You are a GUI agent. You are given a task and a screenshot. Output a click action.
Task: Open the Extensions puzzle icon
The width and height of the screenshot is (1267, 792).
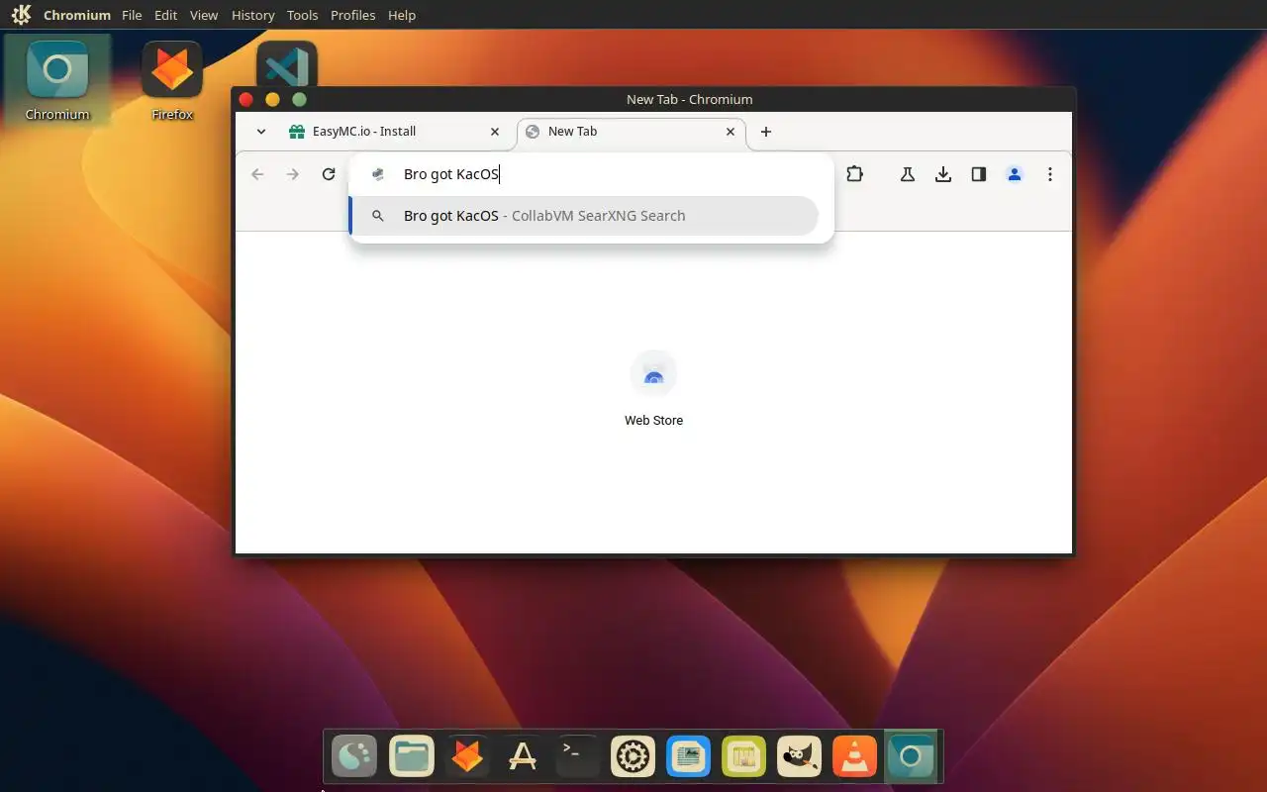pos(854,174)
